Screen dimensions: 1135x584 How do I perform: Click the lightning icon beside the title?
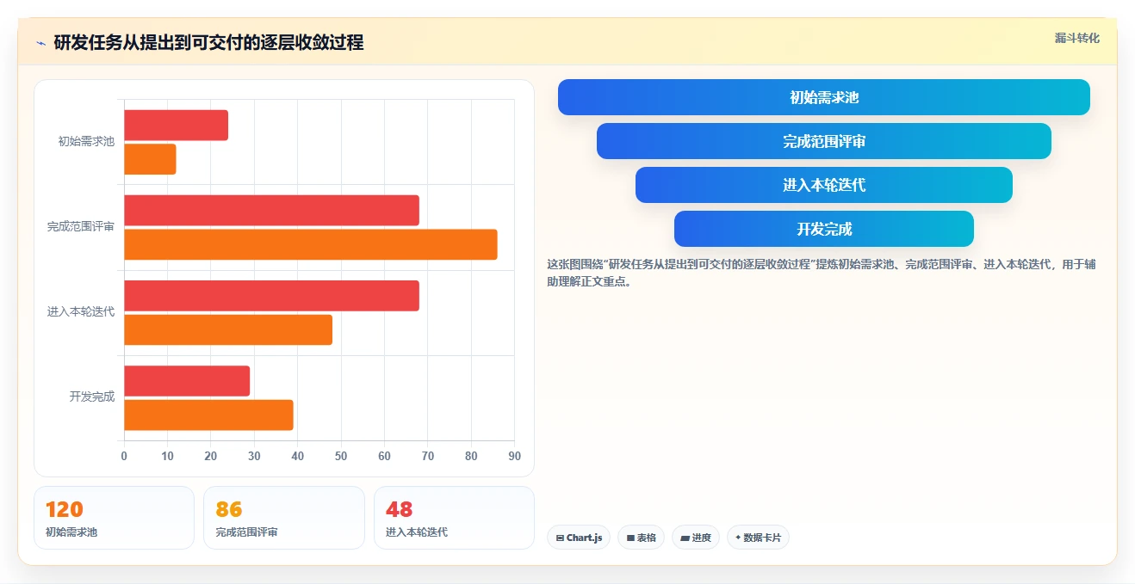click(40, 42)
